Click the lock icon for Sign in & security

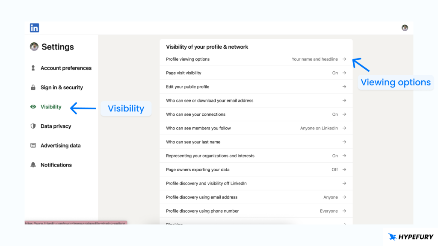[x=33, y=87]
